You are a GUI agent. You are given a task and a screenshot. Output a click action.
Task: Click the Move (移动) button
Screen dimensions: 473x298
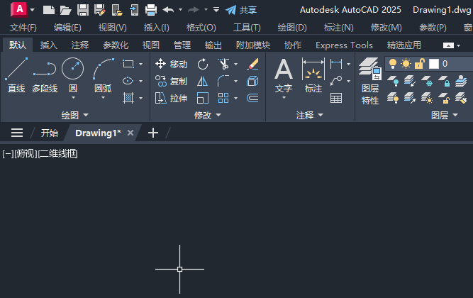[x=172, y=64]
